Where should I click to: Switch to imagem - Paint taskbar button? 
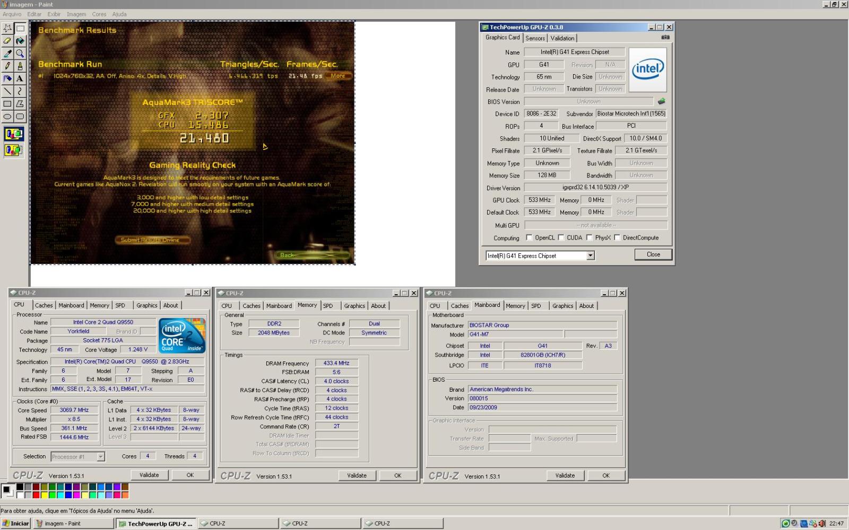tap(73, 524)
